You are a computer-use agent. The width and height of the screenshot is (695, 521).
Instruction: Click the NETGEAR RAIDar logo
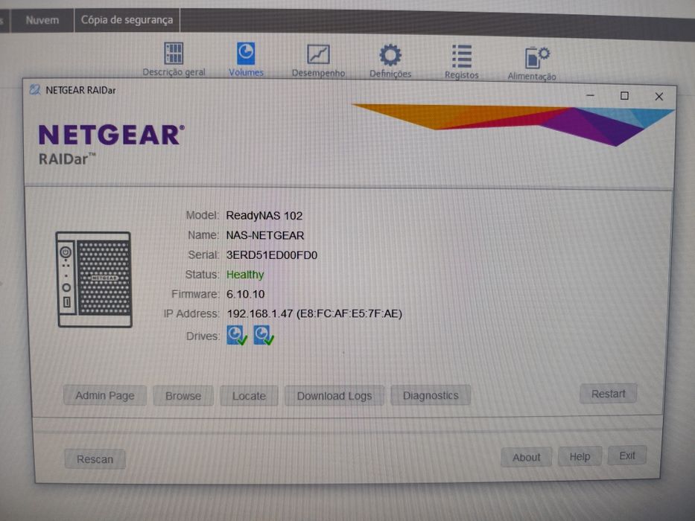[111, 144]
